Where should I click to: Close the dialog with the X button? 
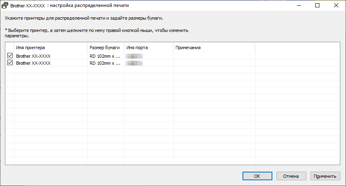pos(336,6)
